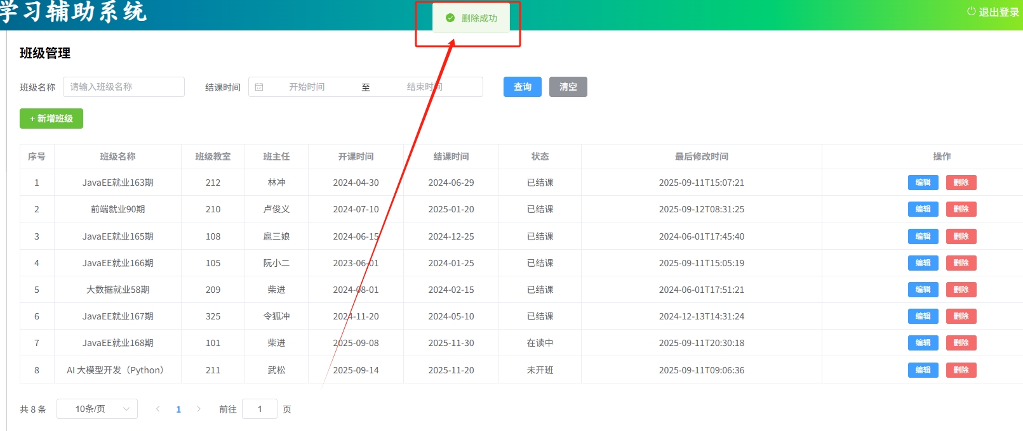
Task: Click the 班级名称 column header
Action: (118, 157)
